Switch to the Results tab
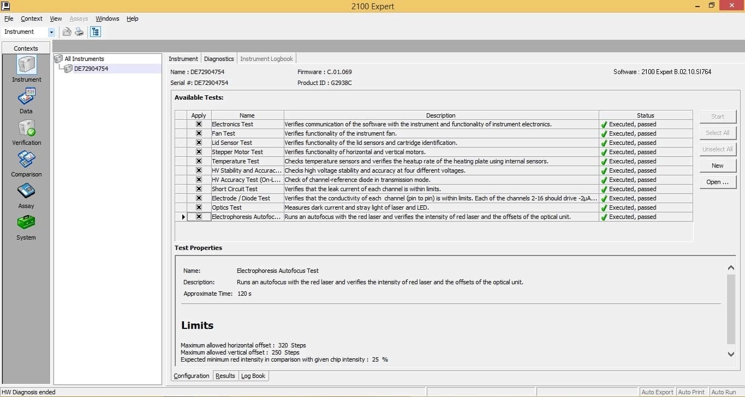The height and width of the screenshot is (397, 745). point(225,376)
